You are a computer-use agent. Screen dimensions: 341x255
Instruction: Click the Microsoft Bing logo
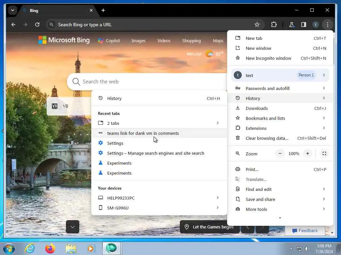click(x=64, y=40)
